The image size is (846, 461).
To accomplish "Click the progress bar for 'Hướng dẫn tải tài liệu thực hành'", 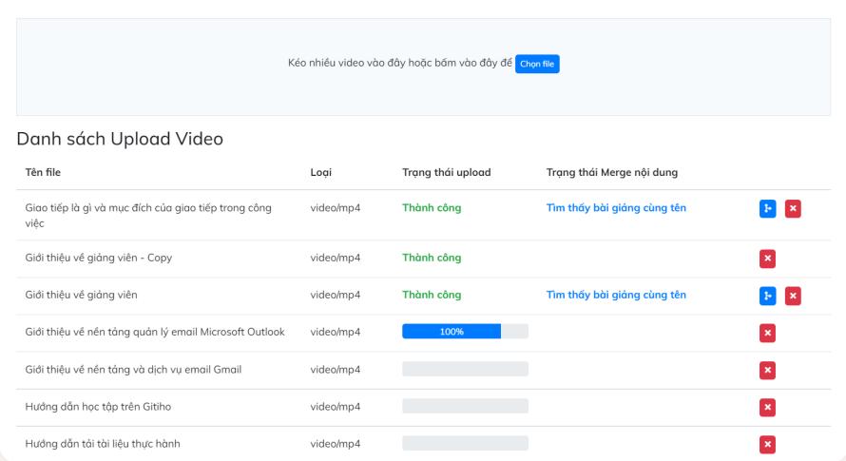I will point(465,443).
